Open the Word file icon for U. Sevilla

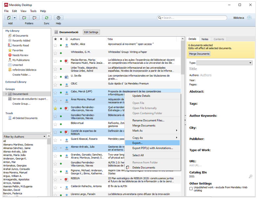point(67,77)
